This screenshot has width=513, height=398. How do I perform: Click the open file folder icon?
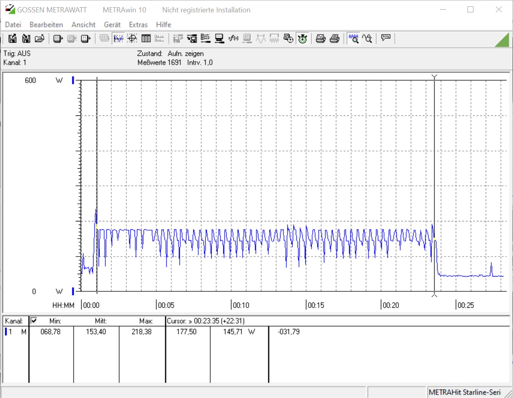[40, 38]
